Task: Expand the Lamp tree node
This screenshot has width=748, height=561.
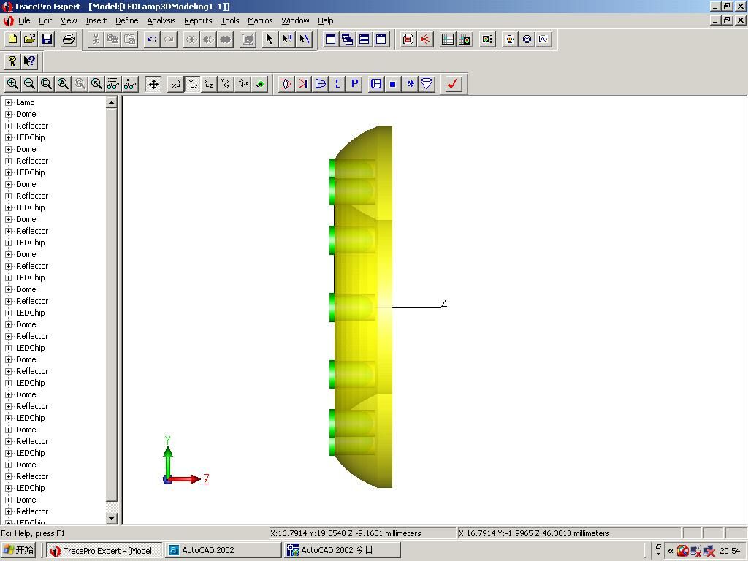Action: 8,102
